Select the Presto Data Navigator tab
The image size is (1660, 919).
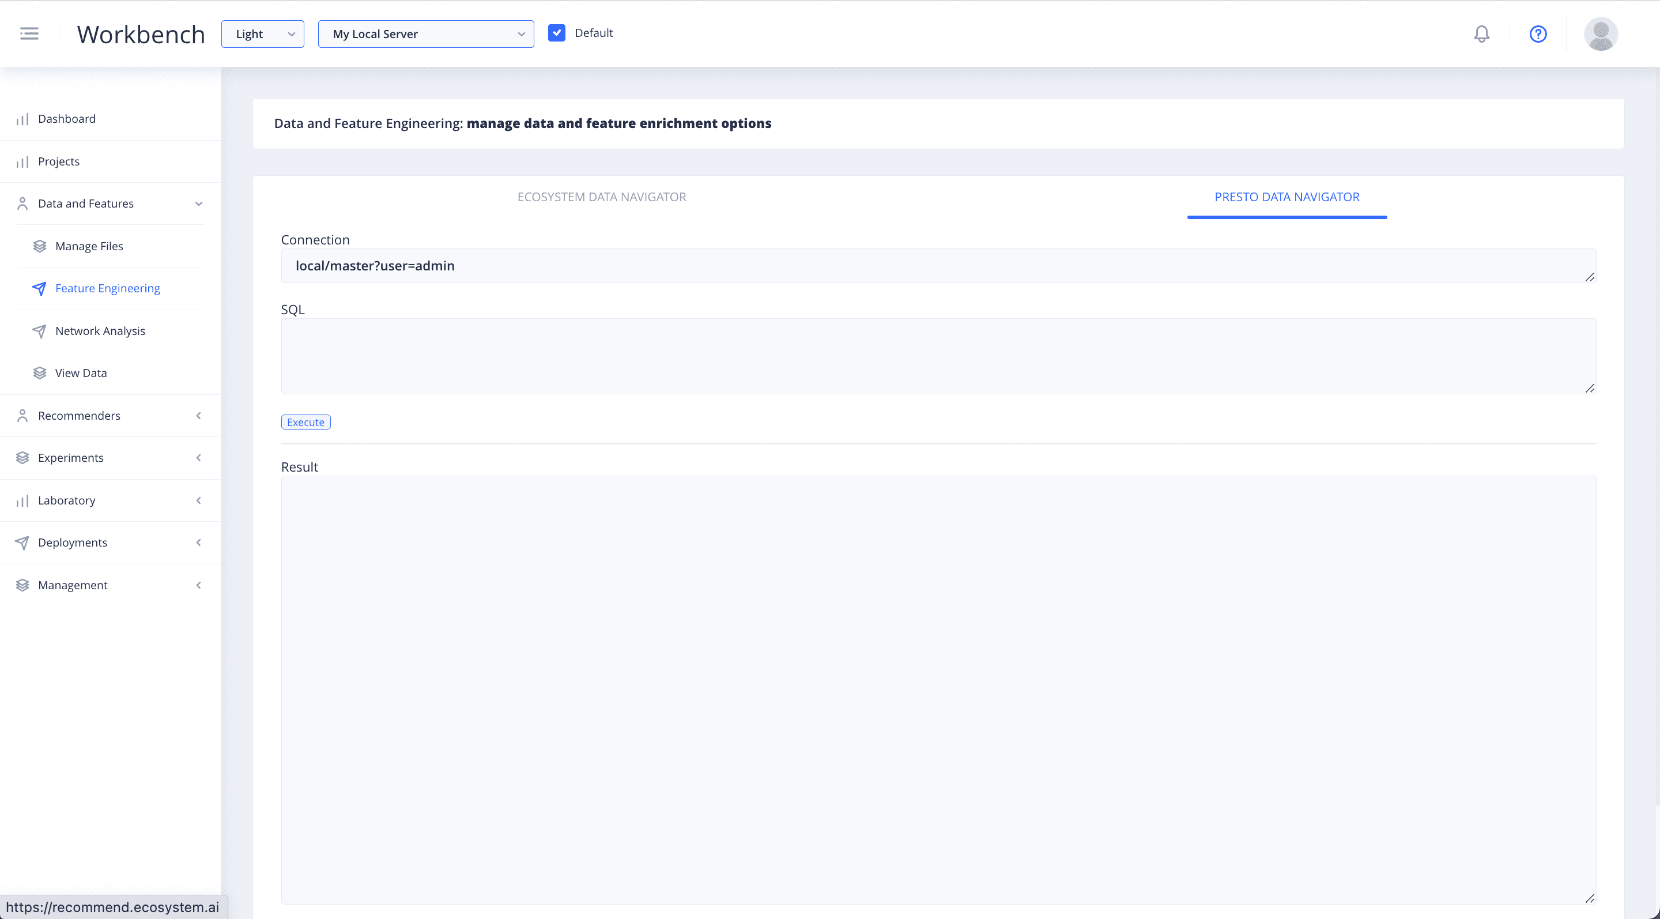1286,197
